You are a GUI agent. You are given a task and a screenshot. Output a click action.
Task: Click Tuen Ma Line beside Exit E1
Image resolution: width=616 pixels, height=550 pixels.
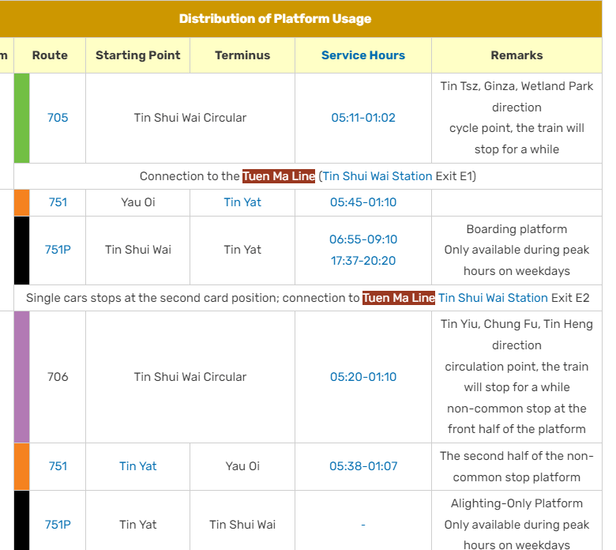[279, 176]
